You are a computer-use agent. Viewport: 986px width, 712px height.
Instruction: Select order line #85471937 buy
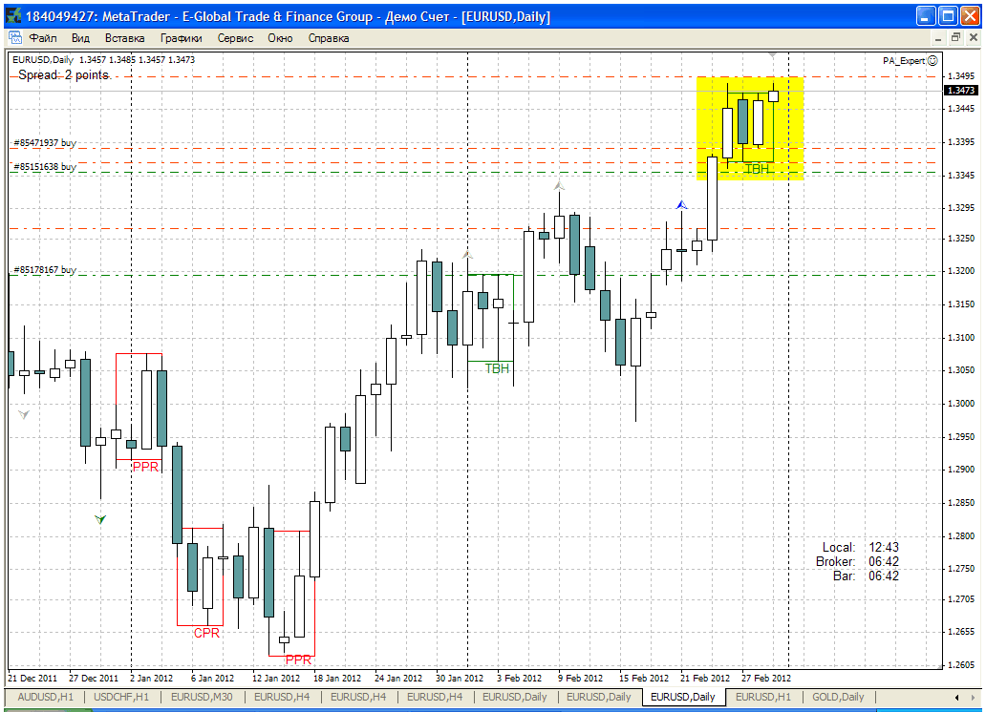click(x=45, y=142)
